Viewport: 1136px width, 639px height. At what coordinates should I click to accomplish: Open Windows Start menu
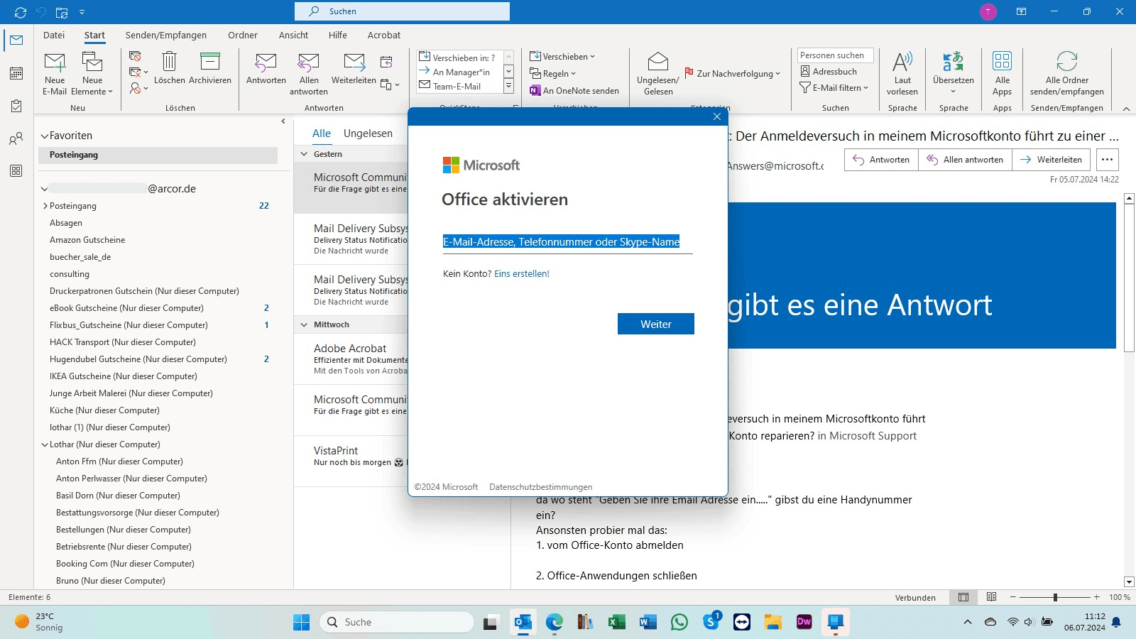(x=302, y=623)
